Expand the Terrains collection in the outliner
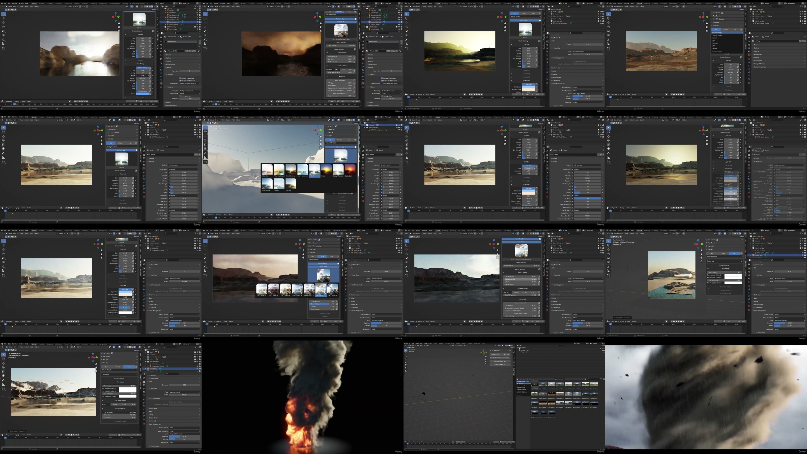The height and width of the screenshot is (454, 807). tap(365, 125)
